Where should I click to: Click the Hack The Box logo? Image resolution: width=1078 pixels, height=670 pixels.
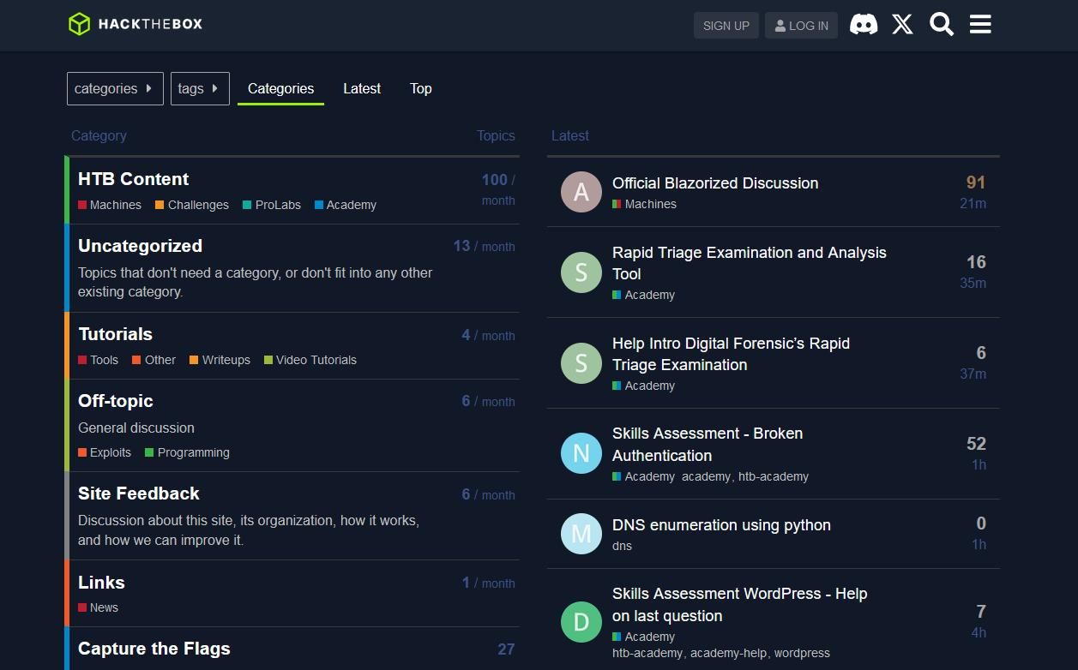pos(136,24)
